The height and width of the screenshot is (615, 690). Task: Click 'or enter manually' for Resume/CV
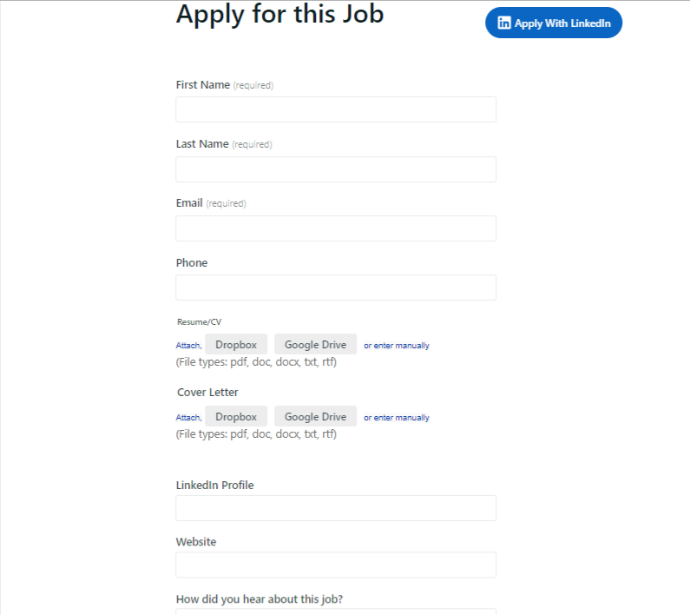pyautogui.click(x=397, y=346)
